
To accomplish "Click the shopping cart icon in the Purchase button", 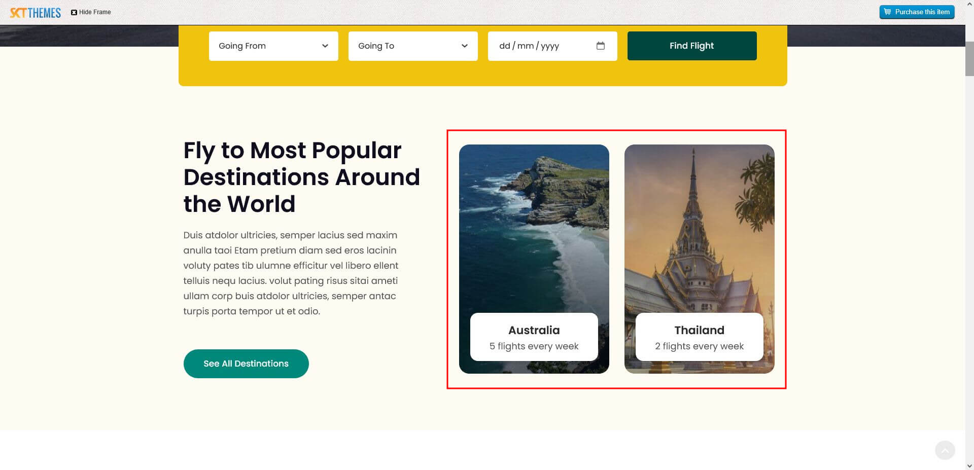I will pos(887,12).
